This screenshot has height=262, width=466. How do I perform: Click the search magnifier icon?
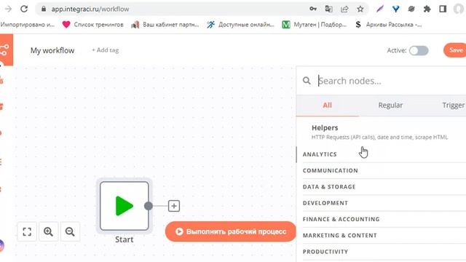tap(307, 81)
